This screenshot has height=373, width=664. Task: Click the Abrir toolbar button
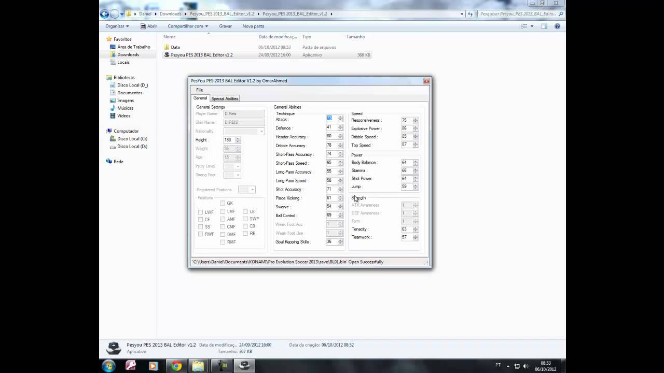[148, 26]
